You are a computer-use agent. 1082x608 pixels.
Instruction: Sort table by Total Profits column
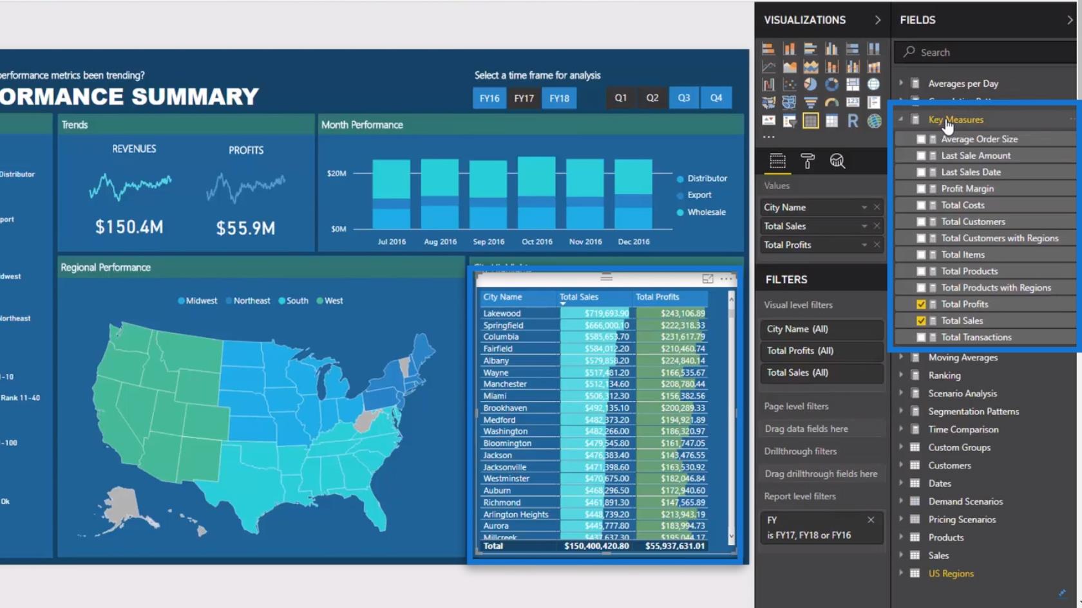[658, 297]
